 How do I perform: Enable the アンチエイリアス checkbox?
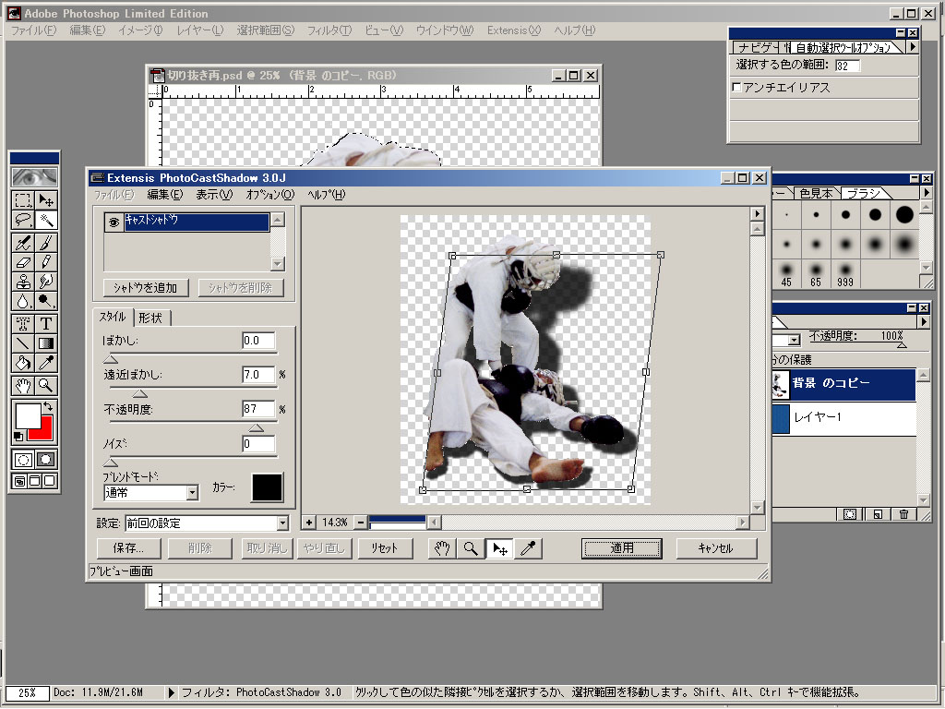tap(736, 88)
